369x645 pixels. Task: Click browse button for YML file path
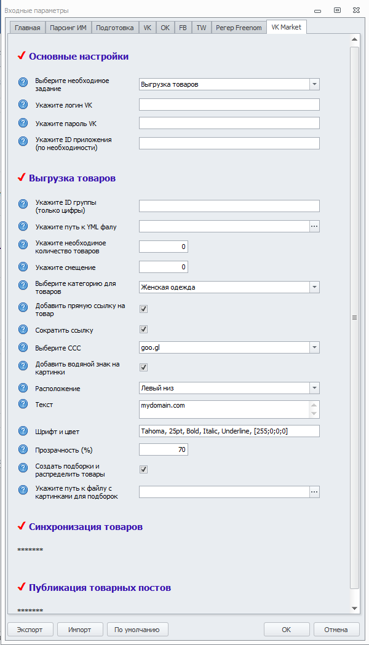tap(314, 226)
